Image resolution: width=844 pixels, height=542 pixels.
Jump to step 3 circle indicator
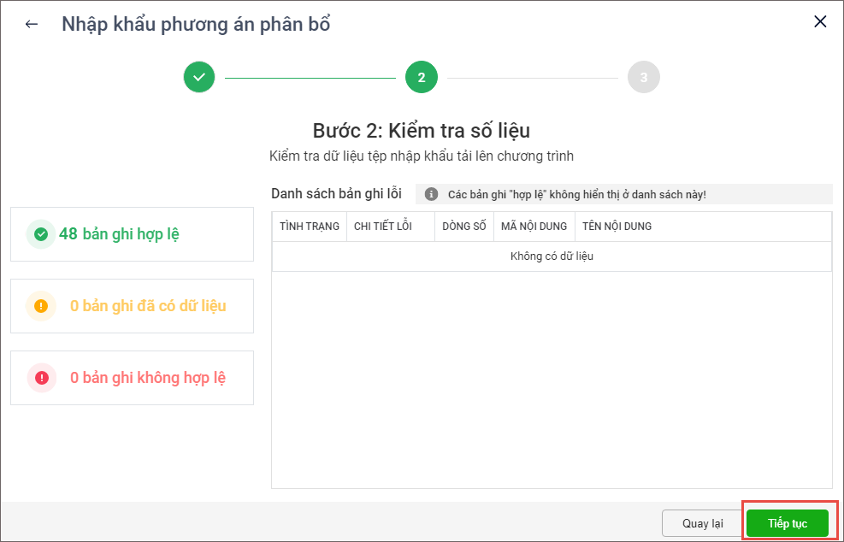[644, 77]
